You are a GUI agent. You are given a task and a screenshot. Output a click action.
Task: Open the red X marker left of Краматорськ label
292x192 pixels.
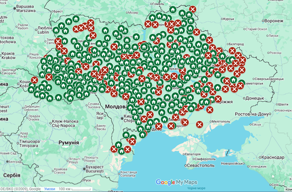pos(240,86)
